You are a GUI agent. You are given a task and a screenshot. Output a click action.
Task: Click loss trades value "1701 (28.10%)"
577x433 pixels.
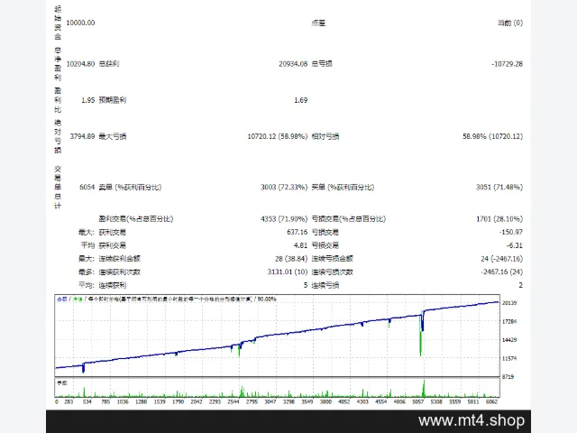point(499,218)
